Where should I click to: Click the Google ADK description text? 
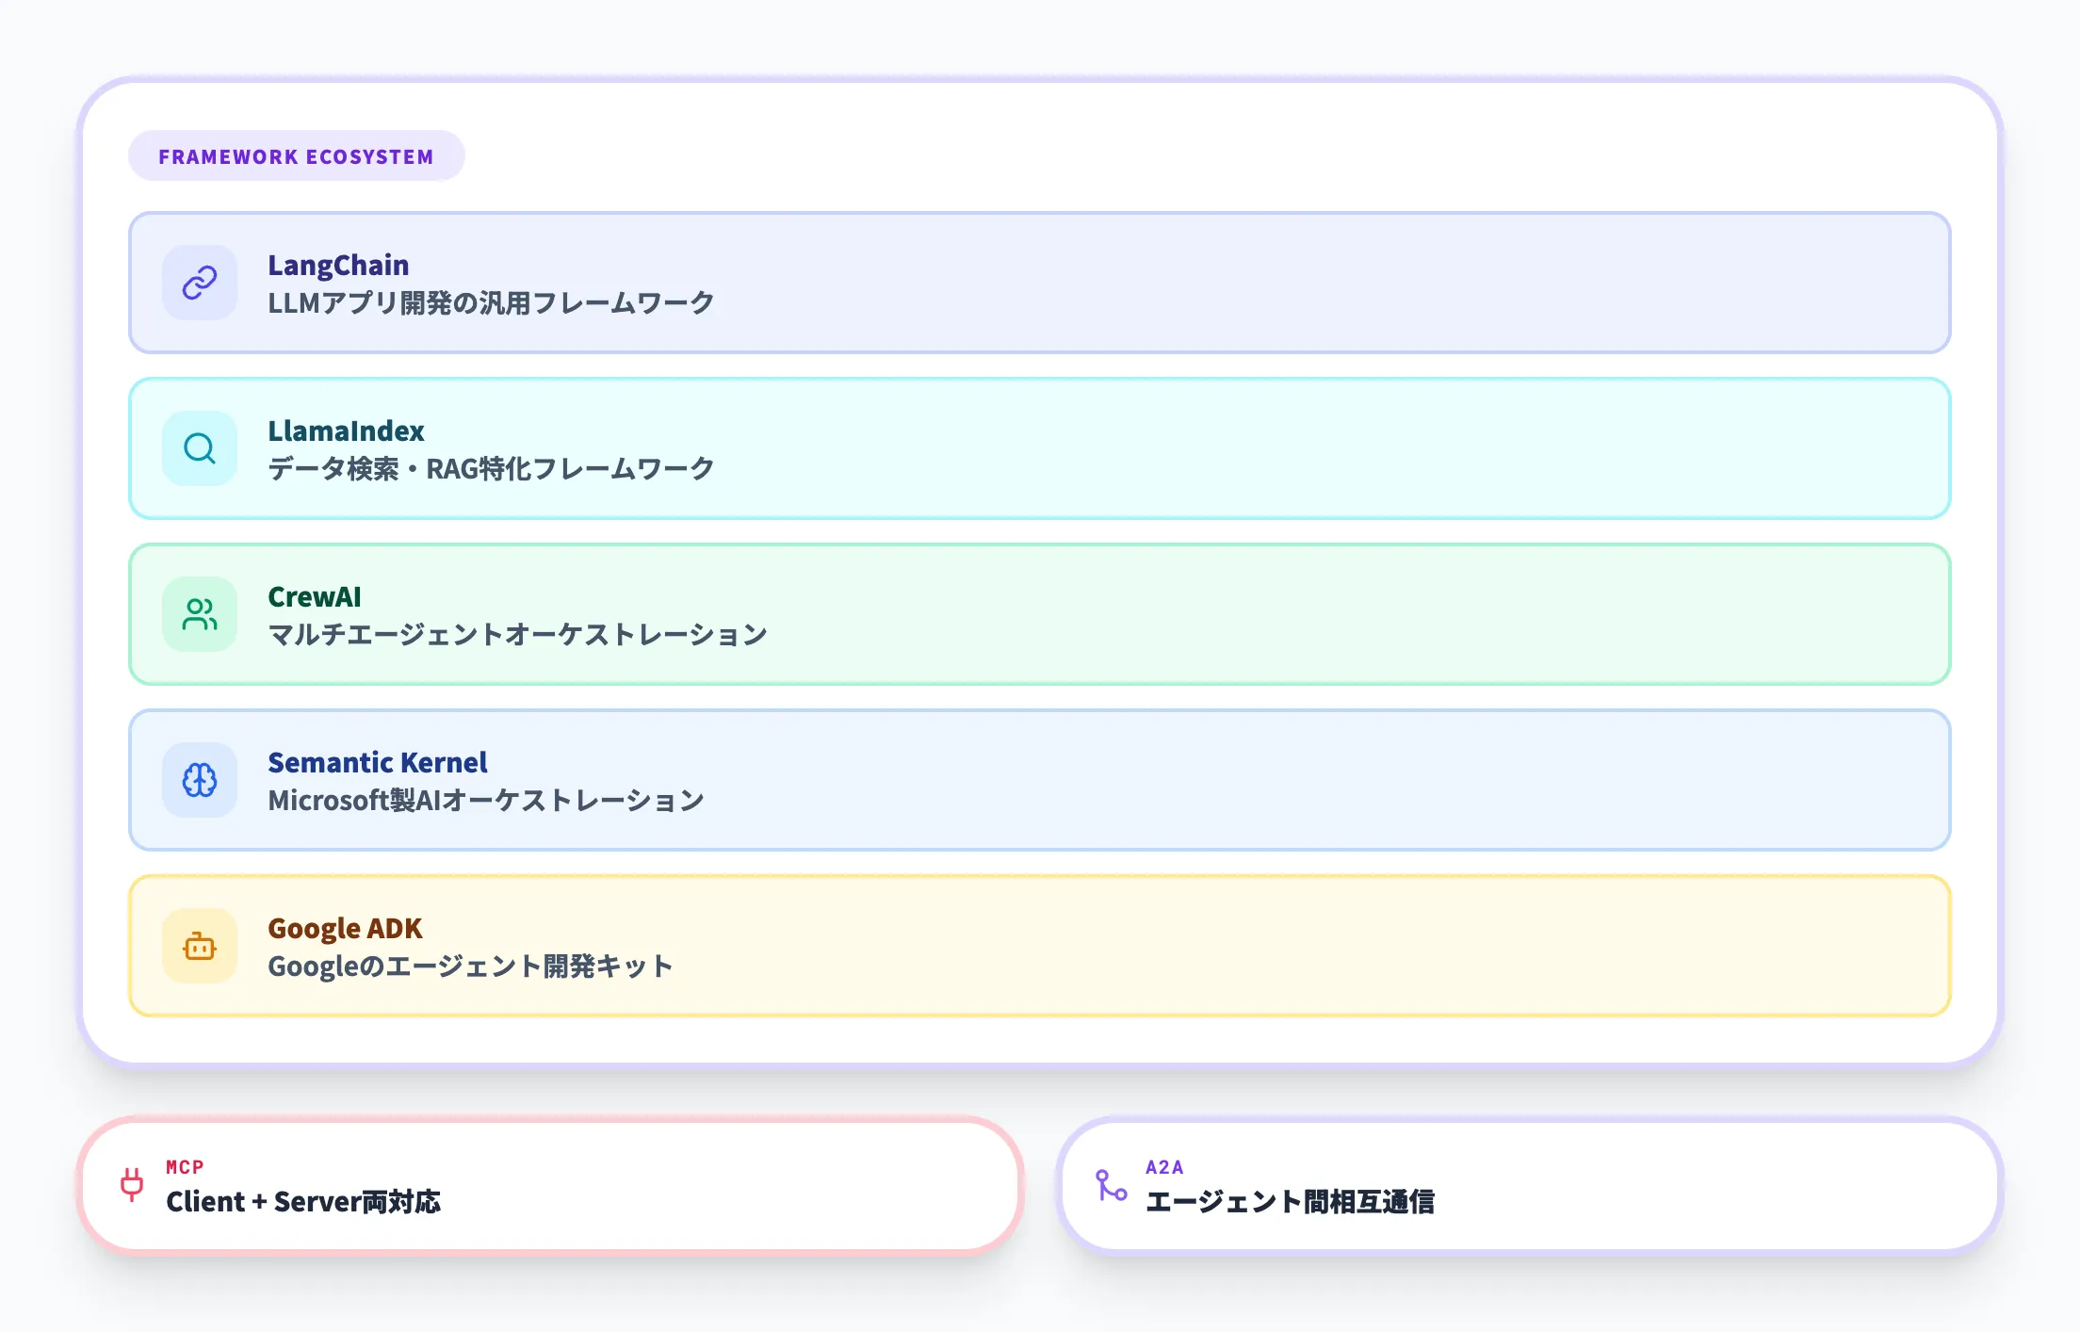[x=470, y=965]
